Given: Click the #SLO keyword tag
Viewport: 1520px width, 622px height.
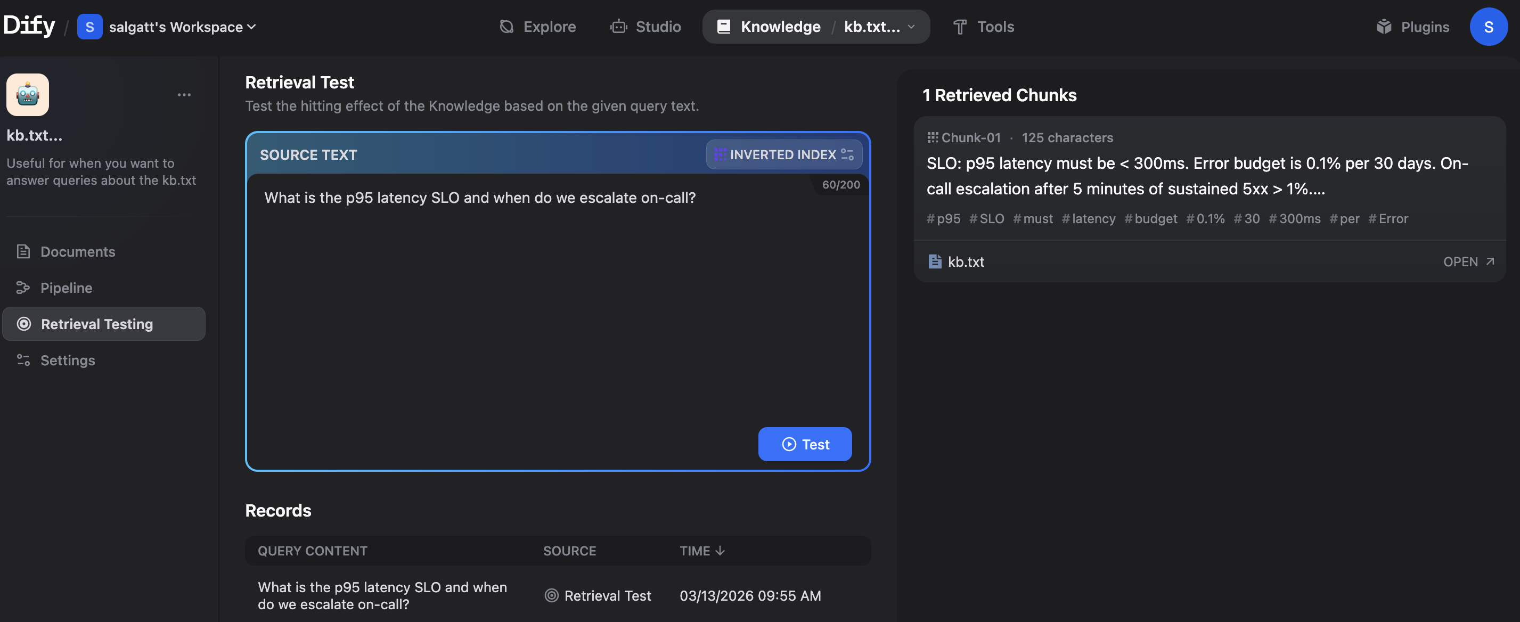Looking at the screenshot, I should (x=986, y=219).
